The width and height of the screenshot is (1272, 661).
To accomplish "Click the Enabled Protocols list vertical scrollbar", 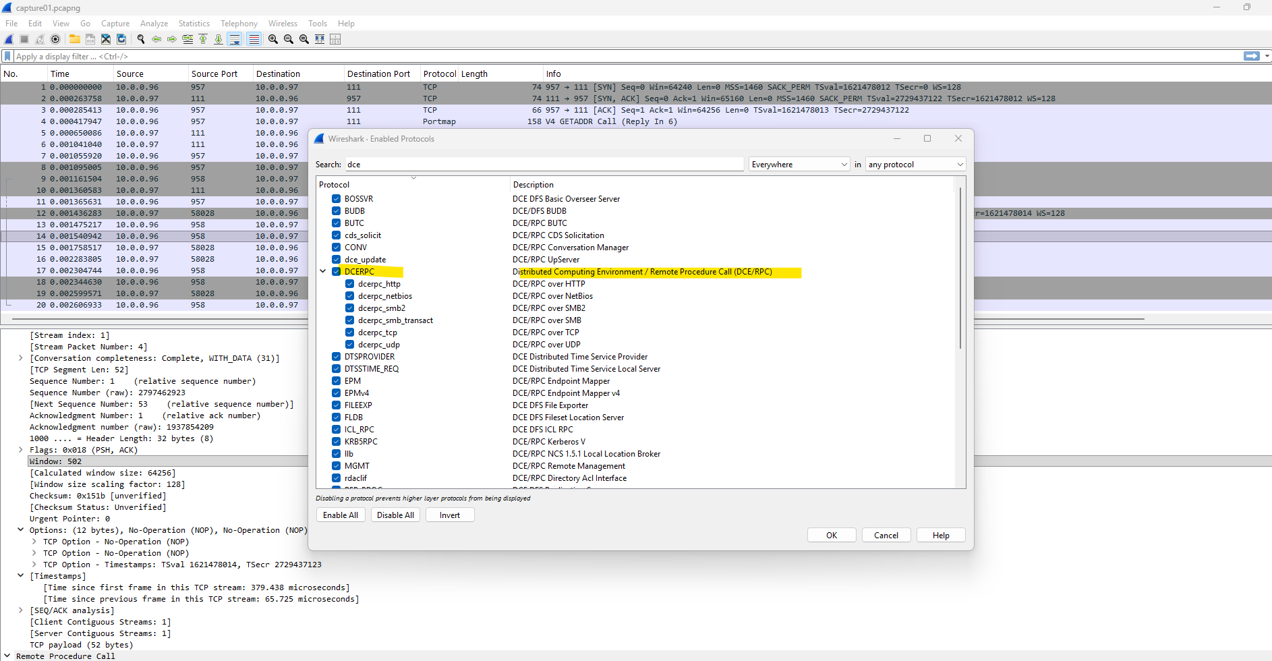I will point(960,268).
